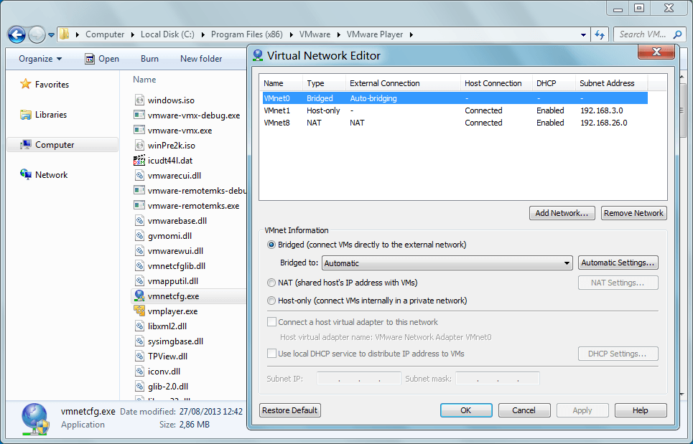Click the Back navigation arrow button
This screenshot has width=693, height=444.
click(17, 34)
